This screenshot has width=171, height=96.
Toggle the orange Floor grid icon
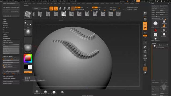[145, 24]
